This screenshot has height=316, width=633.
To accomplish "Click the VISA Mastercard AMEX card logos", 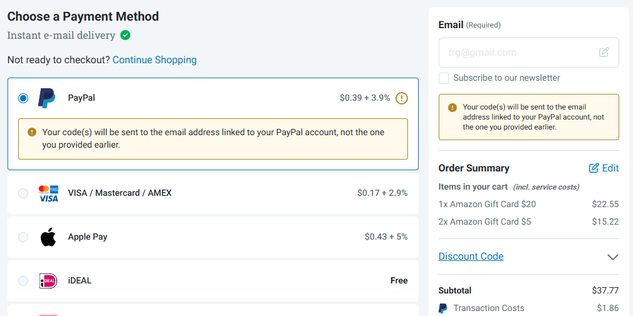I will 48,193.
